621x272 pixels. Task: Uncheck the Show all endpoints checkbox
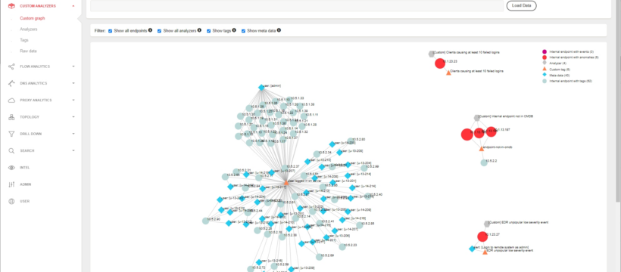[111, 30]
